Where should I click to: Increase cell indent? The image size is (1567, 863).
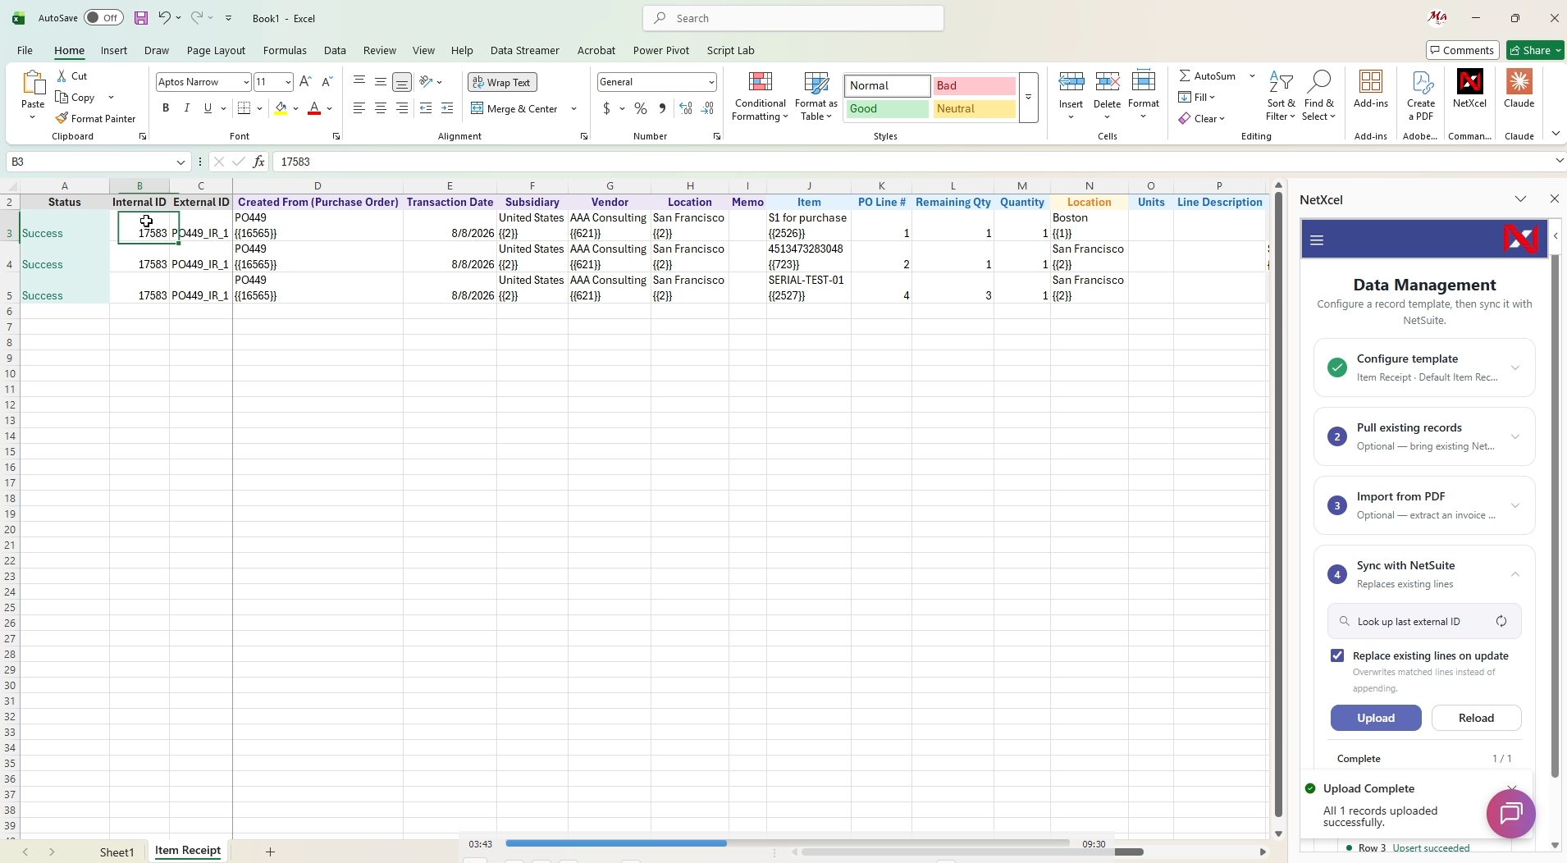(447, 108)
